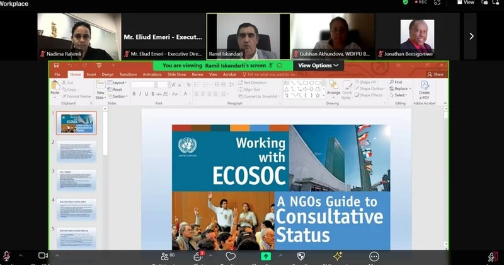Increase font size with larger A icon

(174, 85)
